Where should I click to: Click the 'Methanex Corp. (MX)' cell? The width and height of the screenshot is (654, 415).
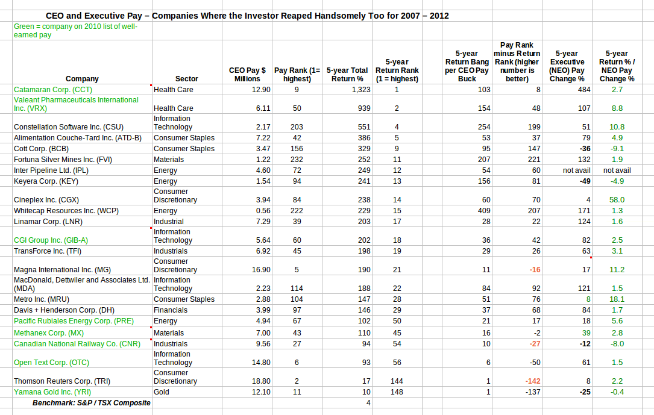(x=82, y=333)
